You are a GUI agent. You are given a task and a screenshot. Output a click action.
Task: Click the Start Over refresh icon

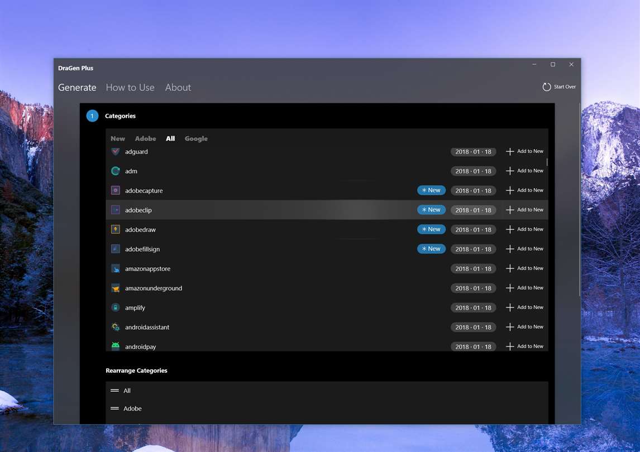coord(547,87)
